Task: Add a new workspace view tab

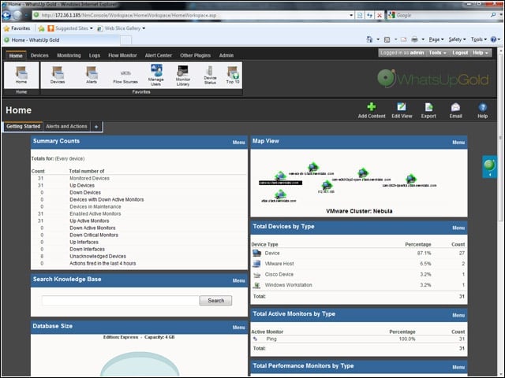Action: 96,127
